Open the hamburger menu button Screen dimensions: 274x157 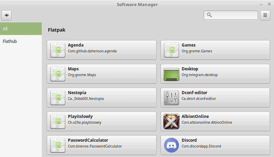pos(265,15)
